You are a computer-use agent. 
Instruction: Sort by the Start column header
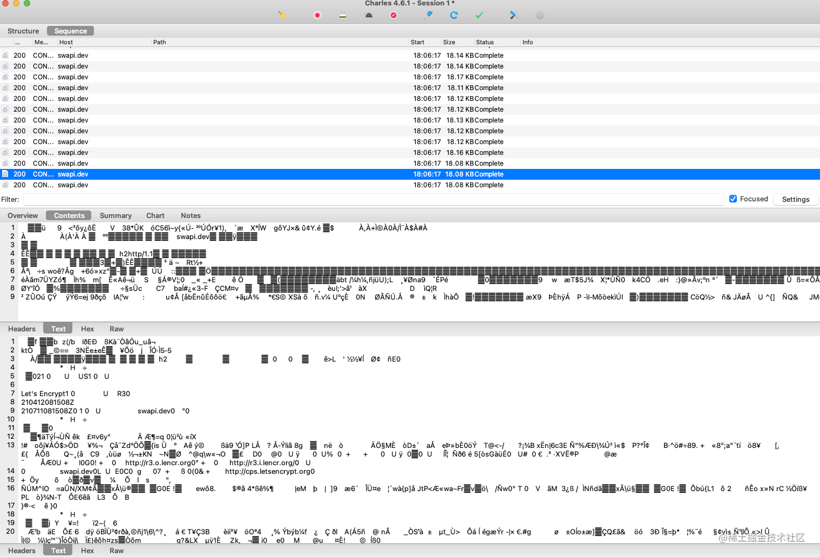click(424, 42)
